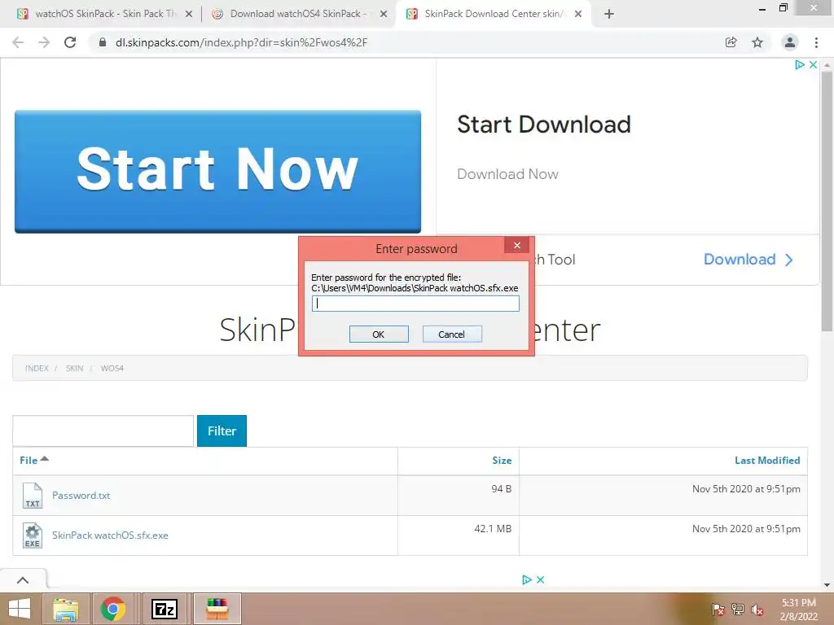Cancel the Enter password dialog
The height and width of the screenshot is (625, 834).
pyautogui.click(x=451, y=334)
